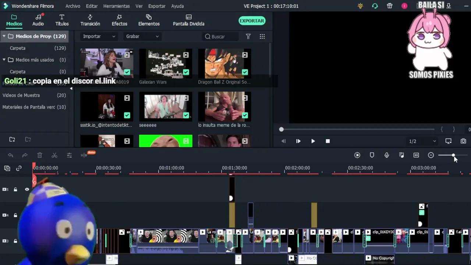The width and height of the screenshot is (471, 265).
Task: Click the zoom to fit timeline icon
Action: point(416,155)
